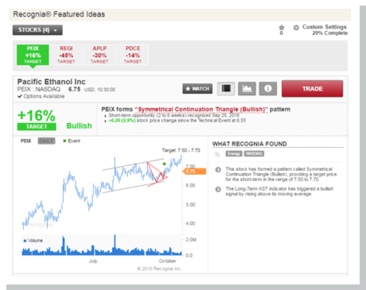
Task: Click arrow icon beside pattern description
Action: [x=218, y=170]
